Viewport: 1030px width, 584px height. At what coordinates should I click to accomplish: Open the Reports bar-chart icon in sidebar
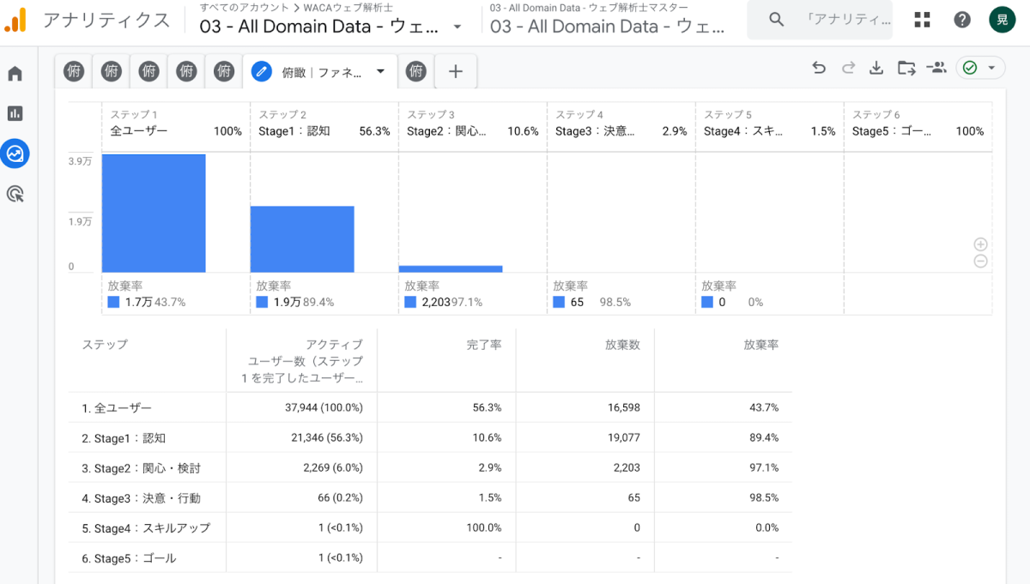15,113
